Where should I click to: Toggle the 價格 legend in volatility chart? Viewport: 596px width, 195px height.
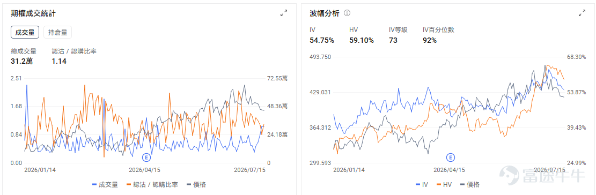click(470, 185)
